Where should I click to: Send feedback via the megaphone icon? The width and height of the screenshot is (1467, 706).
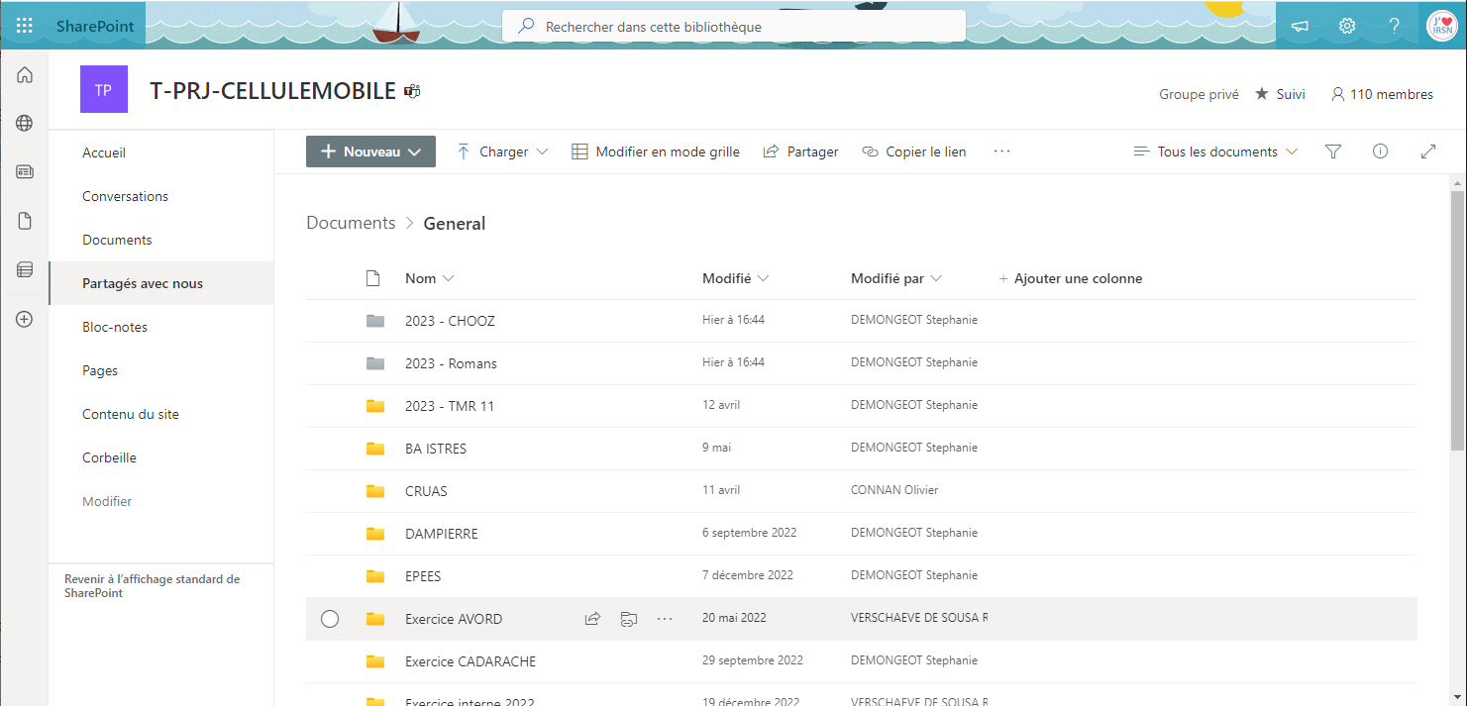point(1299,26)
